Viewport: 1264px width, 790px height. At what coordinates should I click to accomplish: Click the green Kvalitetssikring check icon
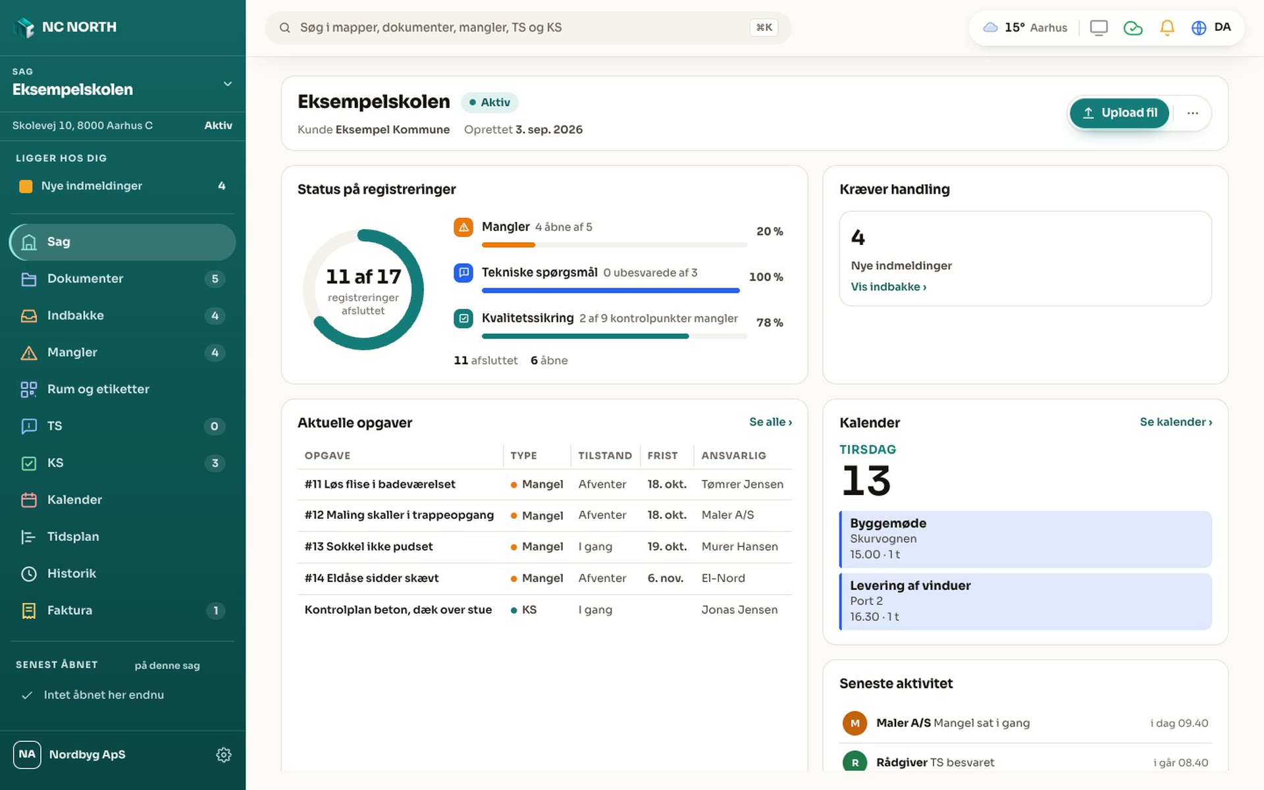(463, 319)
